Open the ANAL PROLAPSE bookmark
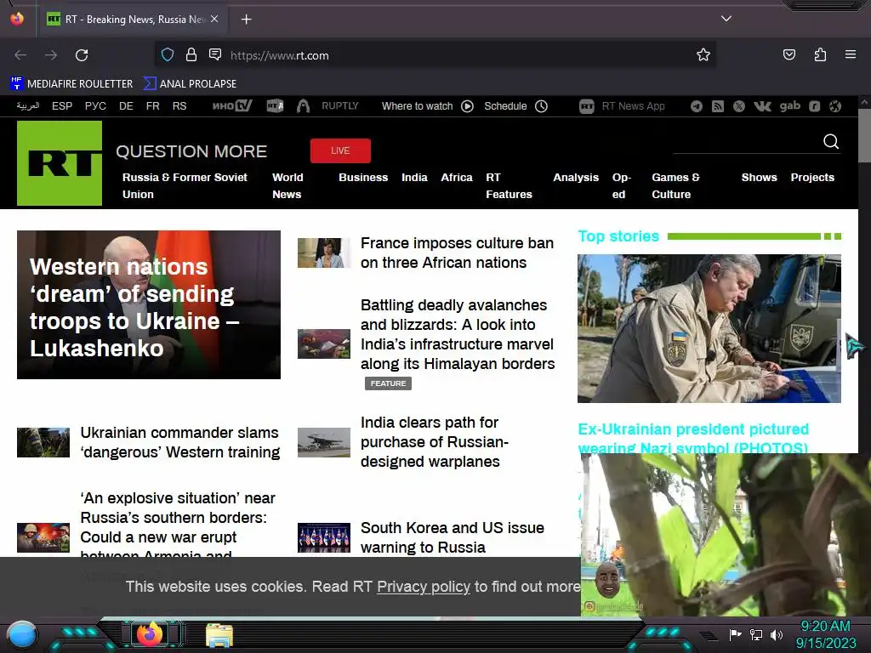Image resolution: width=871 pixels, height=653 pixels. click(x=190, y=84)
